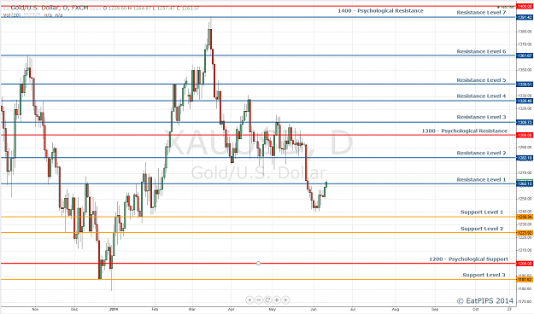Click the blue 1309.73 price axis tag
The width and height of the screenshot is (534, 314).
525,123
